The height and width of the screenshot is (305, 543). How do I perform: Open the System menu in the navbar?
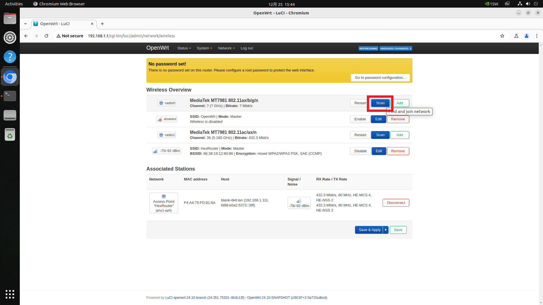(x=204, y=48)
